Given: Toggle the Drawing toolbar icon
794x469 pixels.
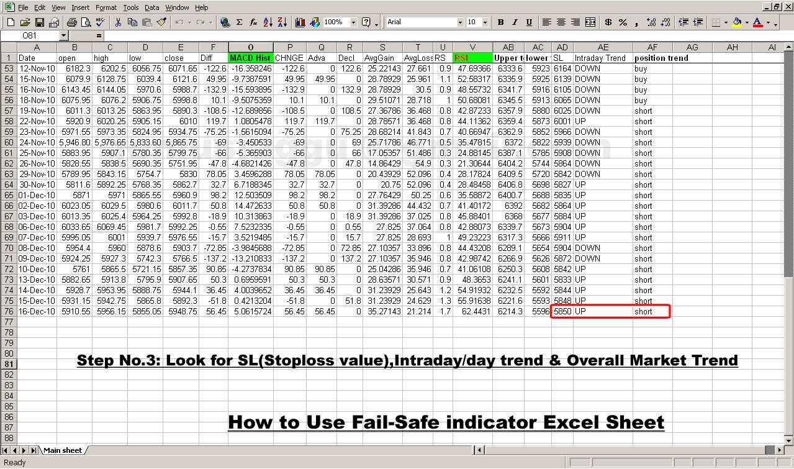Looking at the screenshot, I should click(x=314, y=22).
